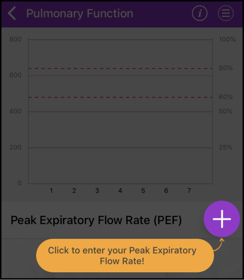Screen dimensions: 244x280
Task: Select day 4 on the chart axis
Action: (120, 191)
